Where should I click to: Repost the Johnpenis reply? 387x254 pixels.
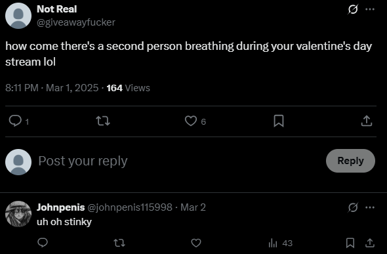119,243
